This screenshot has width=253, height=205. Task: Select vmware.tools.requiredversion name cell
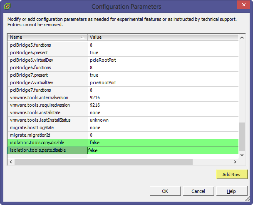pyautogui.click(x=47, y=105)
